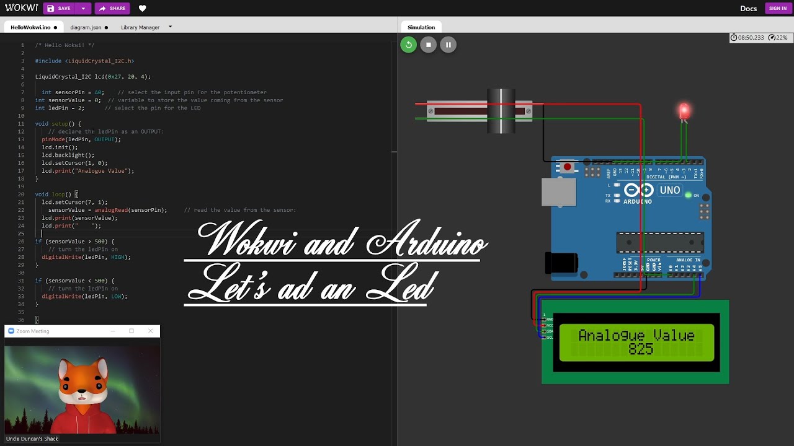
Task: Open the save options dropdown arrow
Action: pos(83,9)
